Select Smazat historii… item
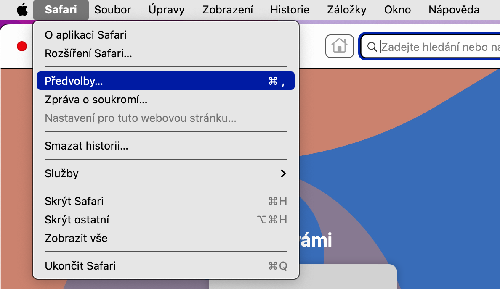The width and height of the screenshot is (500, 289). [166, 146]
